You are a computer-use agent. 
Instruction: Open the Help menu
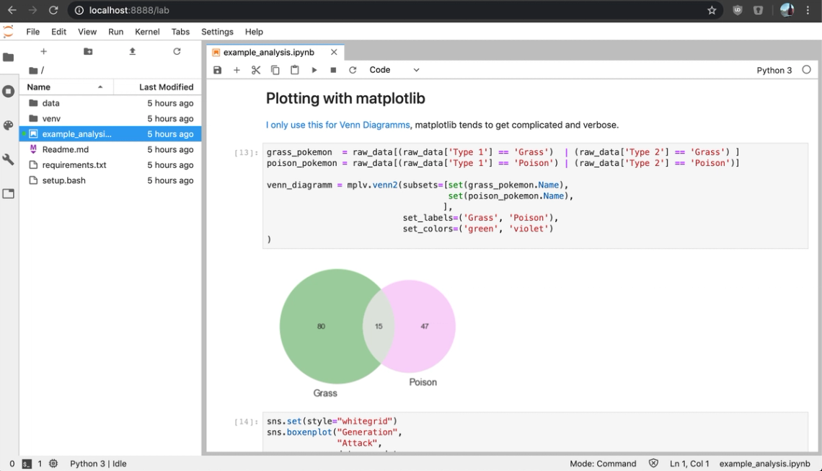(254, 32)
